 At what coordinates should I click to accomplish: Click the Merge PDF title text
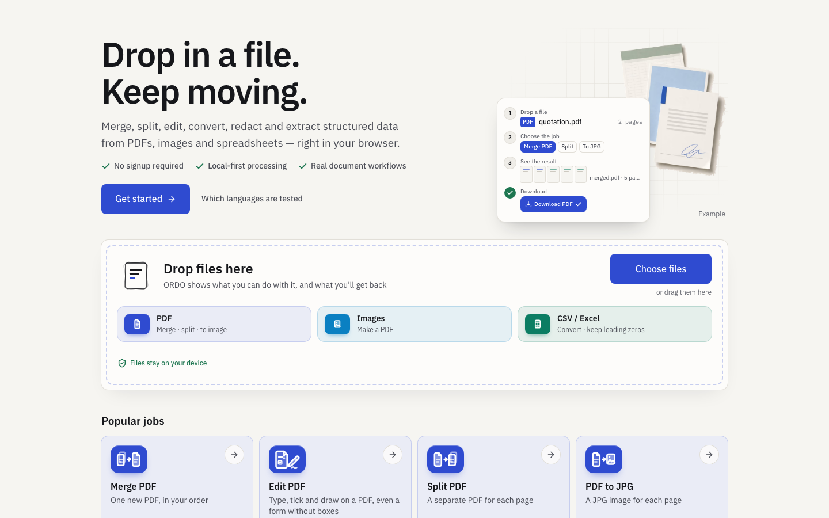coord(134,486)
